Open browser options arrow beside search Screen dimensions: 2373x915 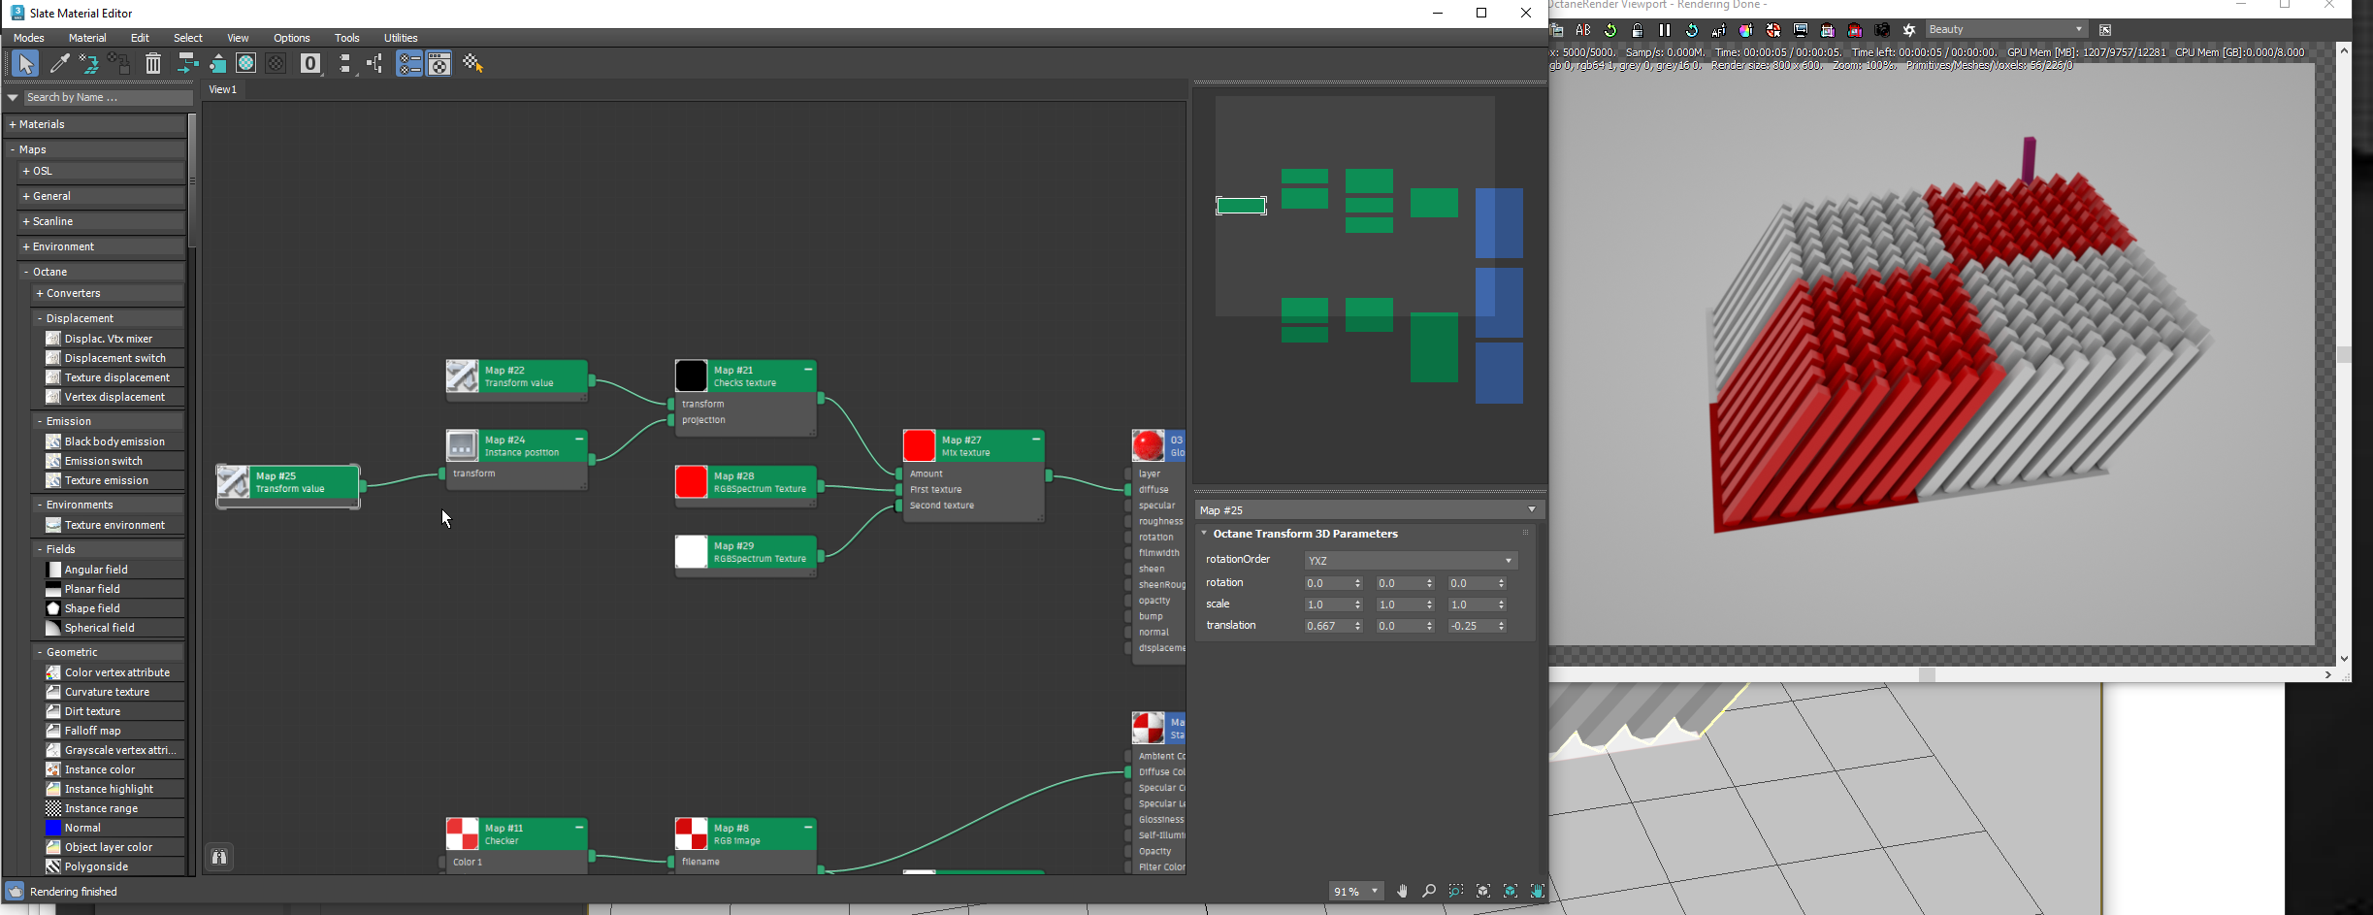pos(13,97)
